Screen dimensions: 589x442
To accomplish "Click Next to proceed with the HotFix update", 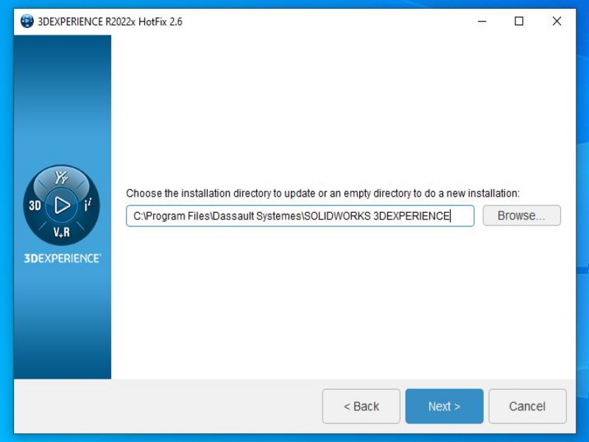I will pos(444,406).
